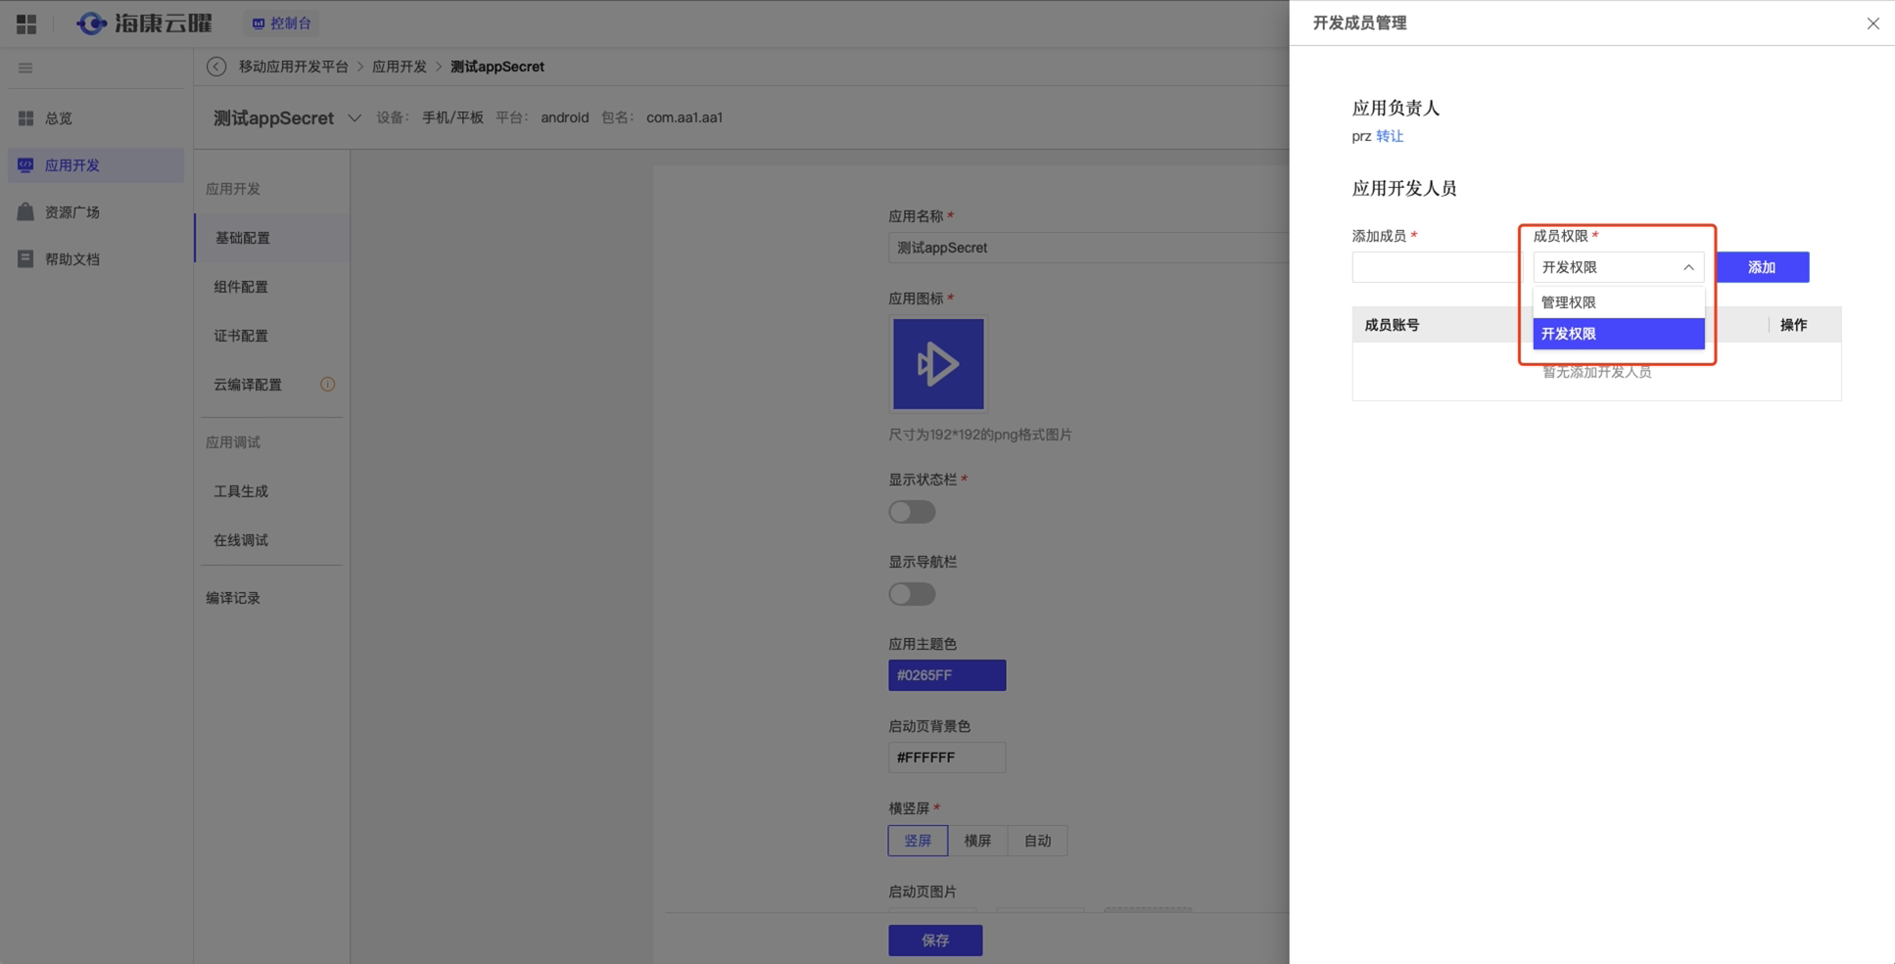Screen dimensions: 1895x964
Task: Click the 成员权限 dropdown arrow
Action: (x=1688, y=267)
